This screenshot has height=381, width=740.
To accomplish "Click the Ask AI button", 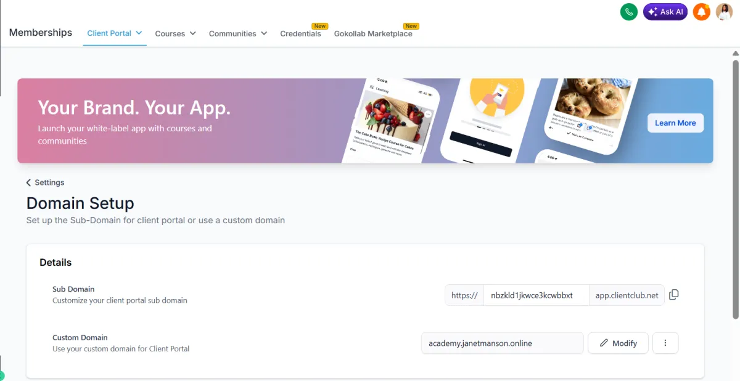I will click(x=665, y=12).
